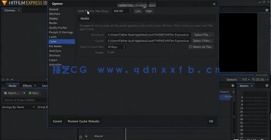The image size is (271, 140).
Task: Click Restore 'Cache' Defaults button
Action: pyautogui.click(x=84, y=121)
